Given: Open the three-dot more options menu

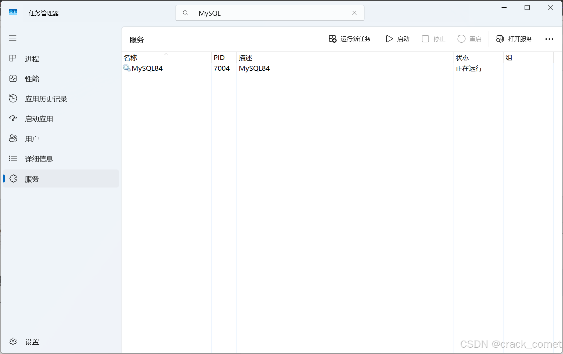Looking at the screenshot, I should tap(549, 39).
